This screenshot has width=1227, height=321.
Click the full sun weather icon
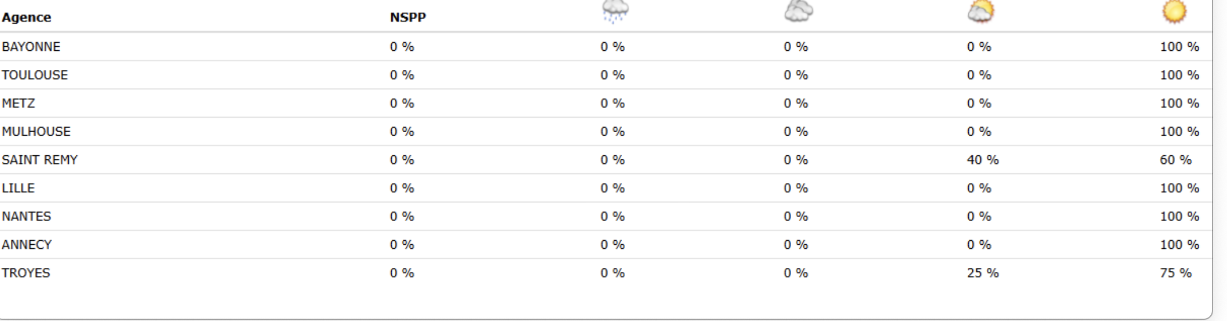coord(1174,12)
